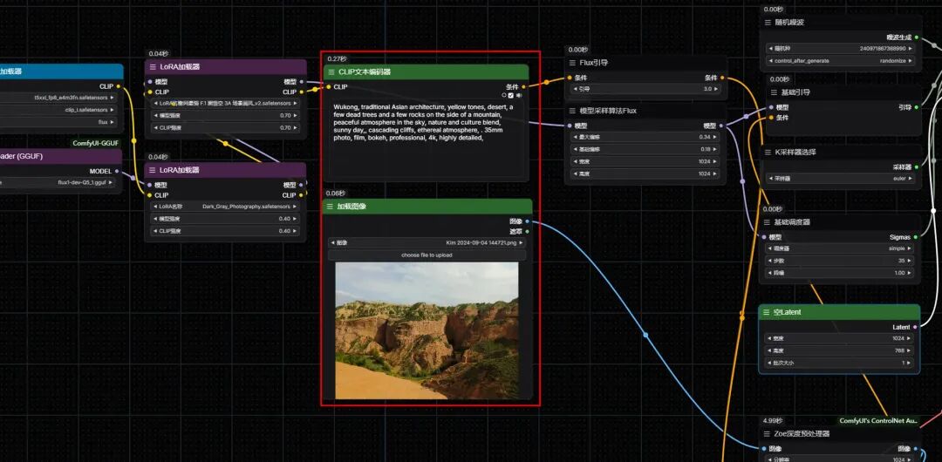Click the prompt text box starting with Wukong
942x462 pixels.
click(427, 139)
